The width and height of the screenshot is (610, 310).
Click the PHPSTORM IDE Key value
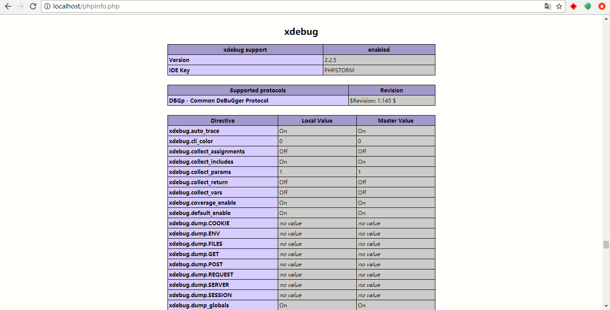pos(339,70)
